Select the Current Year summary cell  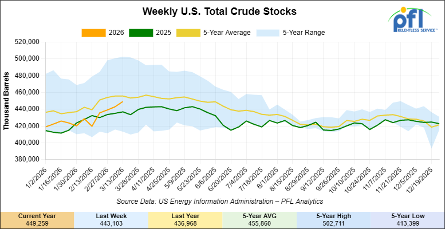point(37,218)
